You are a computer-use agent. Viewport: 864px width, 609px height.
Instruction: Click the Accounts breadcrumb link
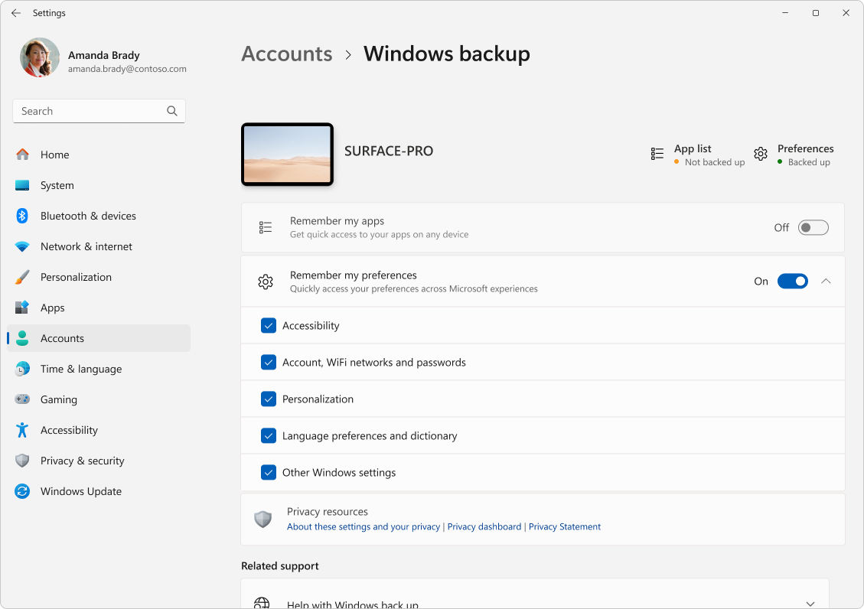click(x=287, y=54)
